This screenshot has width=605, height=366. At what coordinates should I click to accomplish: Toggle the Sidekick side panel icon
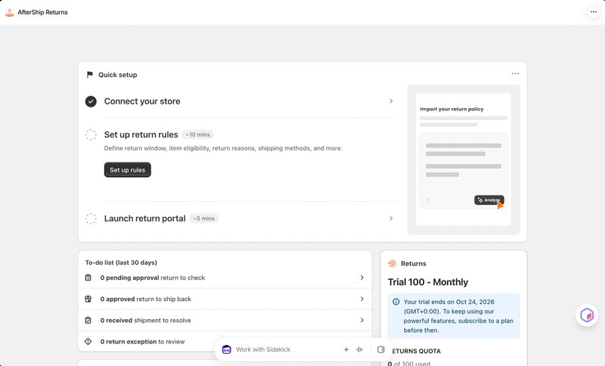381,349
